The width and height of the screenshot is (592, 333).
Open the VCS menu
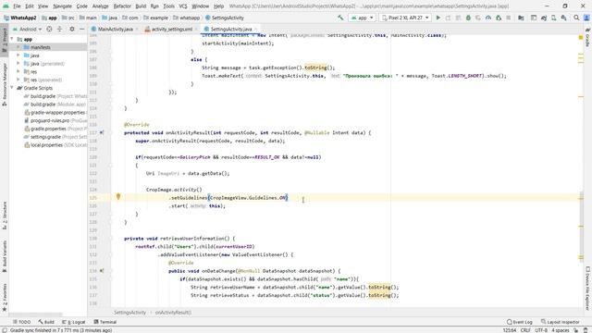pos(183,6)
